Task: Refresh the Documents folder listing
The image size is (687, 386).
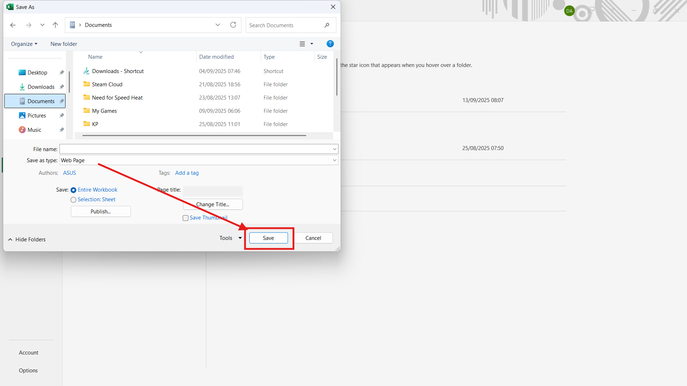Action: 233,25
